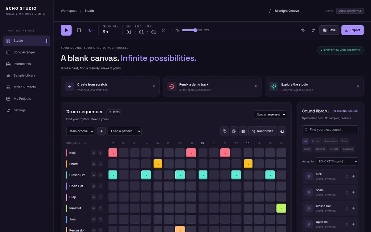Toggle Closed Hat step 09 pad
Image resolution: width=371 pixels, height=232 pixels.
click(x=203, y=175)
